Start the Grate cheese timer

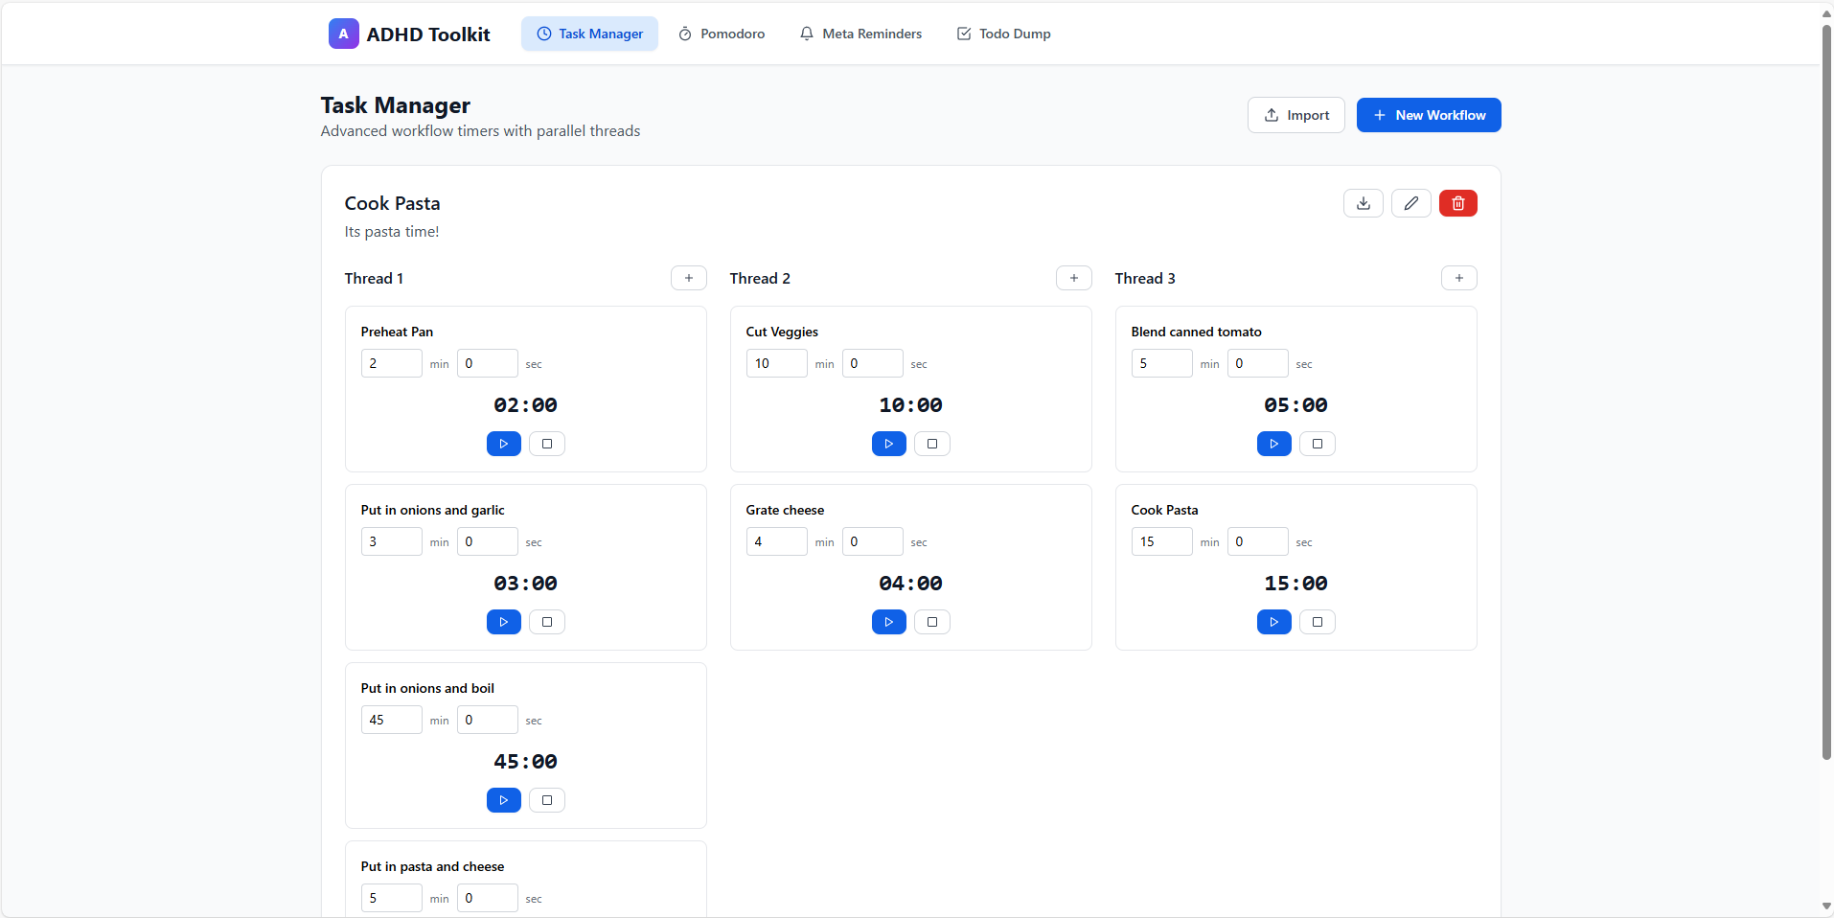tap(889, 622)
